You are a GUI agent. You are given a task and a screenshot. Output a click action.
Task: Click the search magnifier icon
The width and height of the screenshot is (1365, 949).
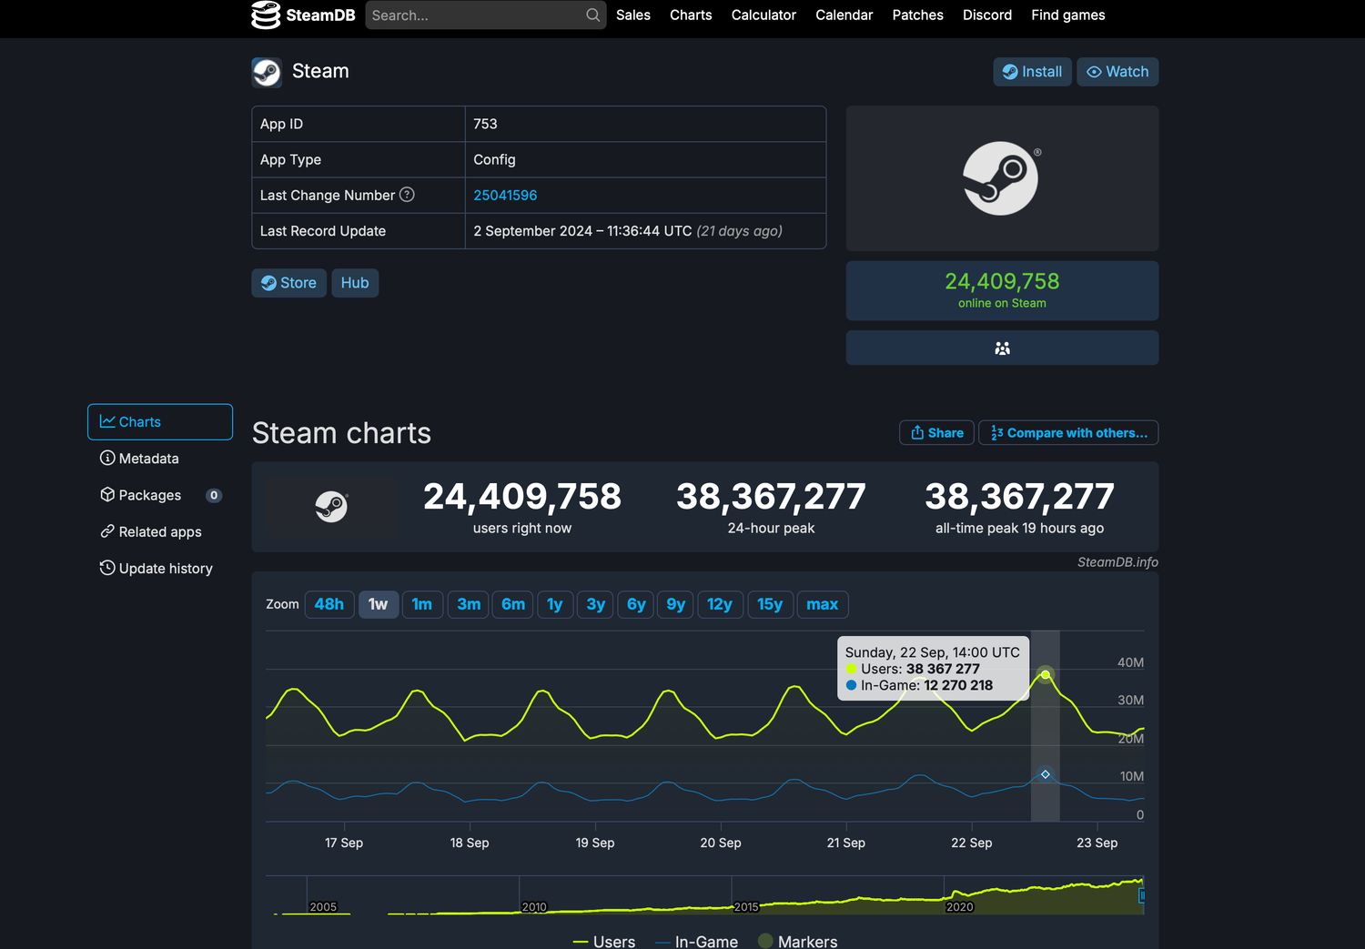click(592, 15)
